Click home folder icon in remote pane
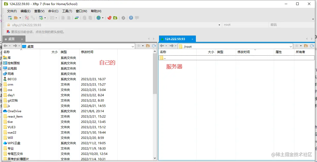This screenshot has width=317, height=162. pyautogui.click(x=306, y=46)
